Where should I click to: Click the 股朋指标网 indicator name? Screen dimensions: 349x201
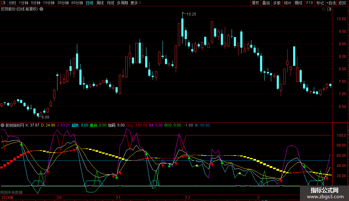click(x=15, y=125)
